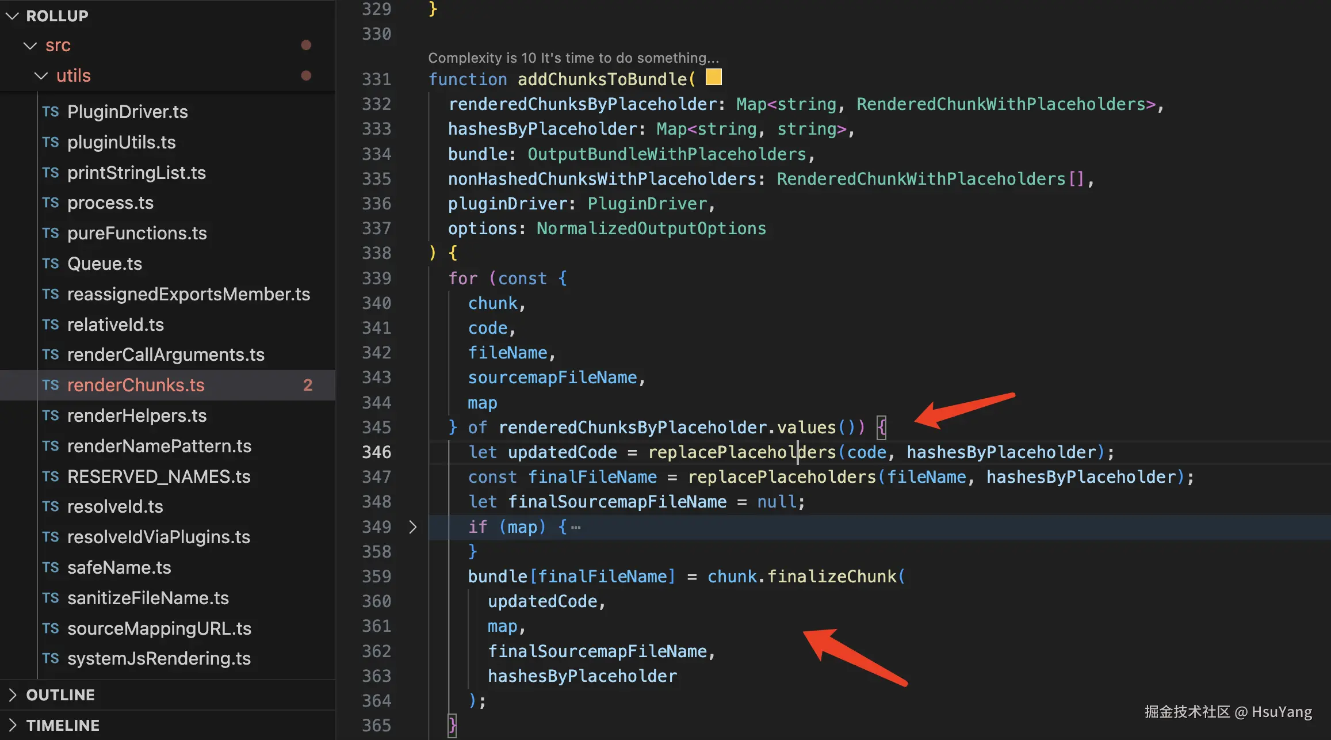Click modified dot indicator on src folder

pyautogui.click(x=306, y=45)
